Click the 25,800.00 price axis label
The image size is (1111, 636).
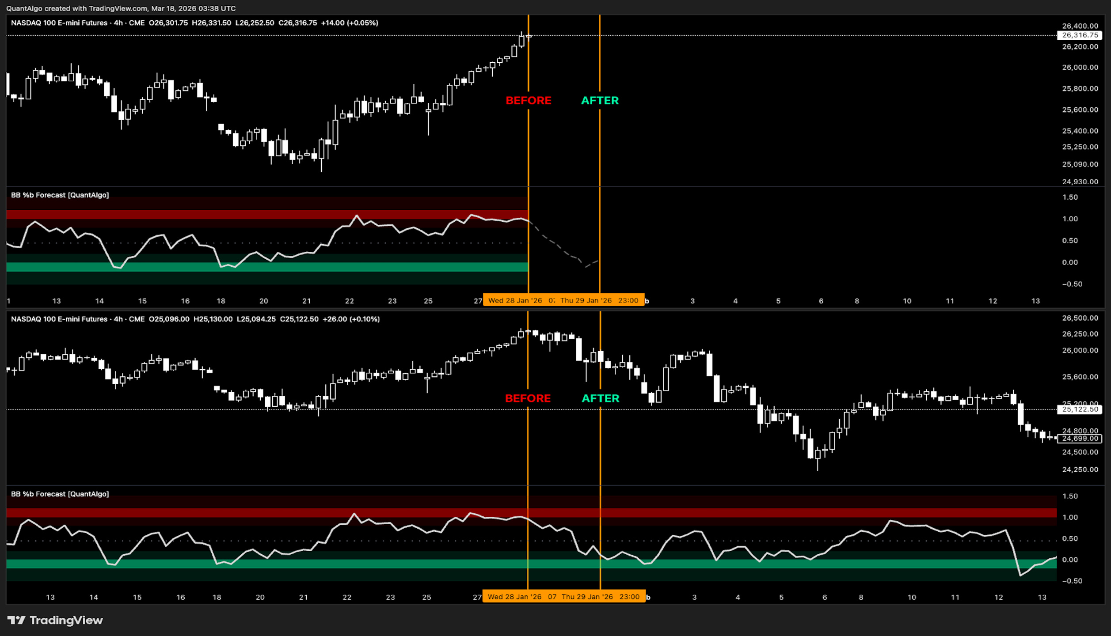1080,89
